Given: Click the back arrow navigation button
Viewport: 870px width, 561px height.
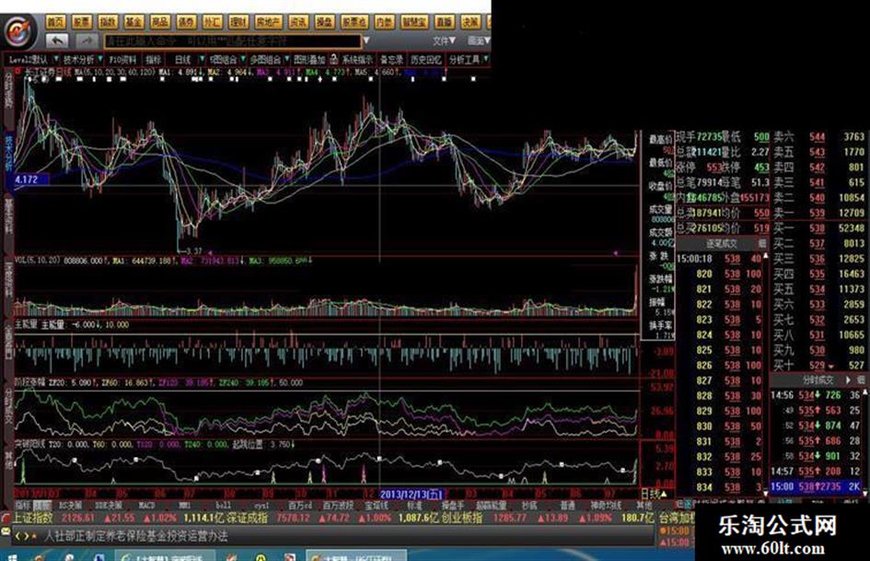Looking at the screenshot, I should [x=56, y=41].
